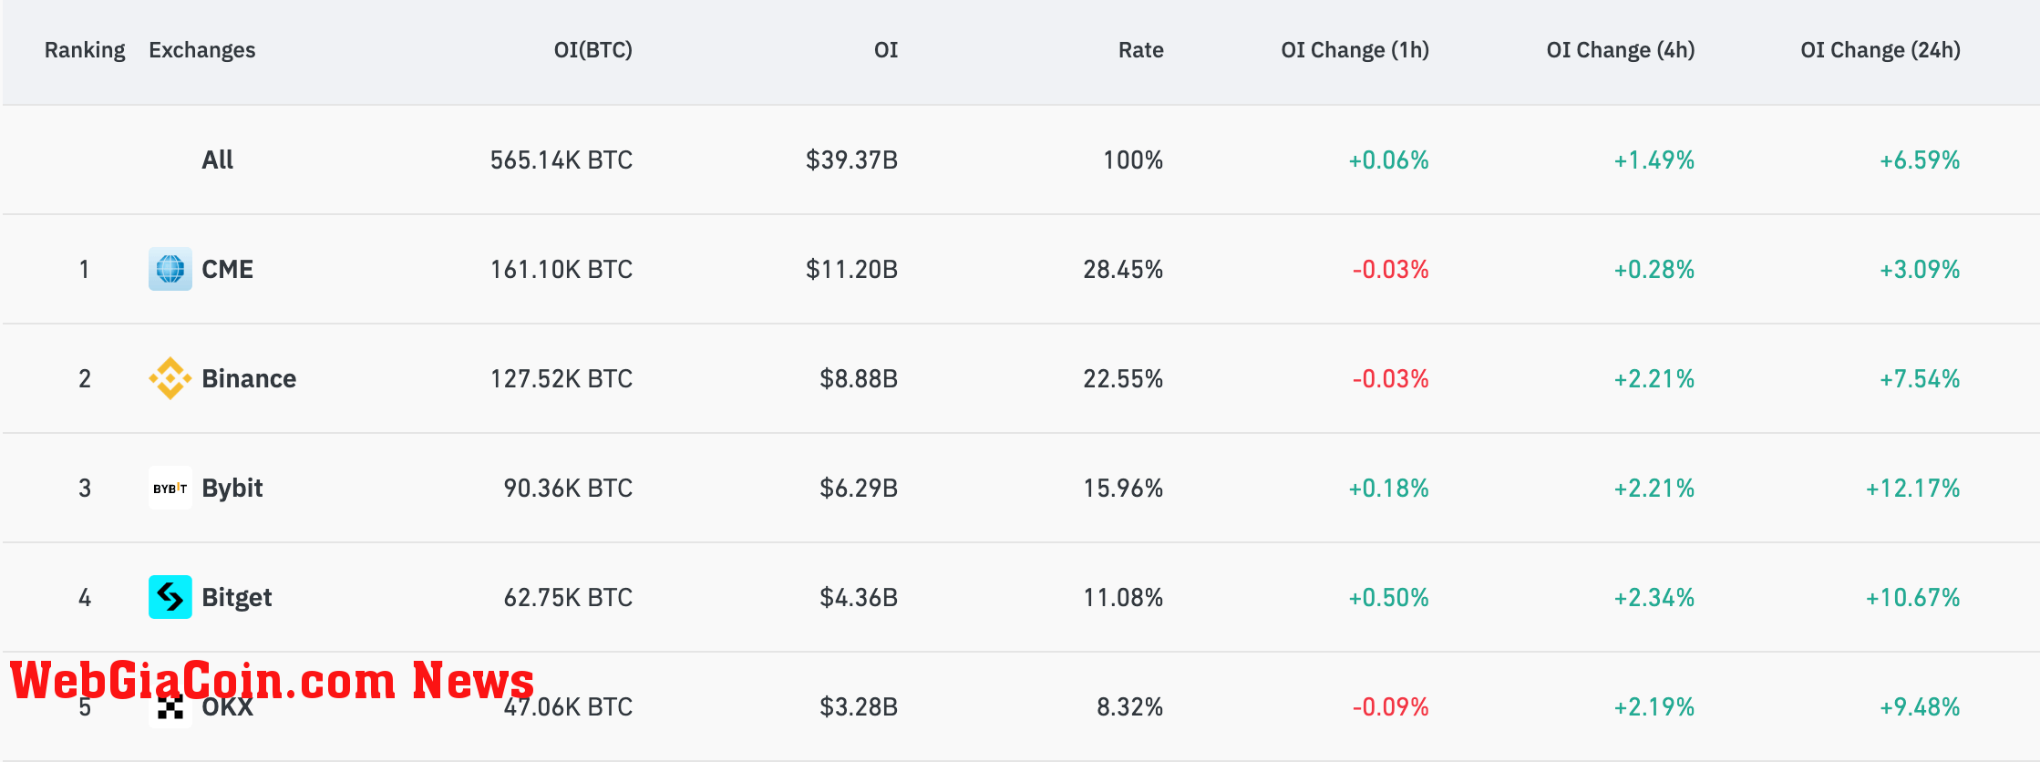Image resolution: width=2040 pixels, height=762 pixels.
Task: Select ranking number 1 cell
Action: [85, 269]
